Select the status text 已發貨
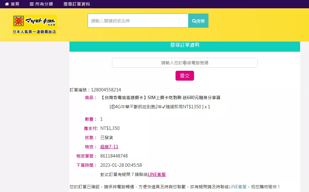 [107, 138]
